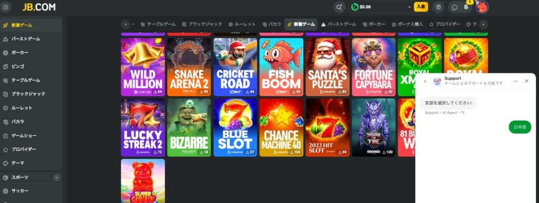This screenshot has width=539, height=203.
Task: Open the notifications bell icon
Action: (466, 7)
